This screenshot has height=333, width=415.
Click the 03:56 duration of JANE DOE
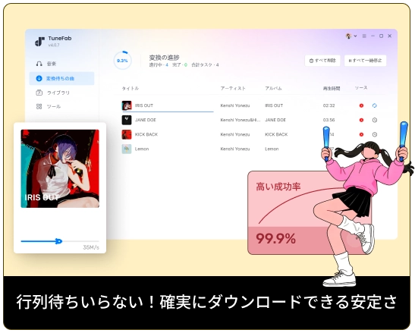point(329,120)
